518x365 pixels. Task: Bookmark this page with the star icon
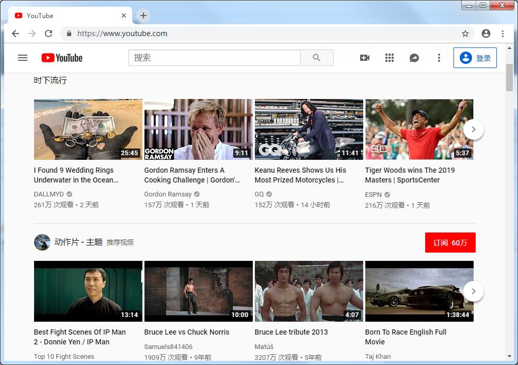click(465, 34)
